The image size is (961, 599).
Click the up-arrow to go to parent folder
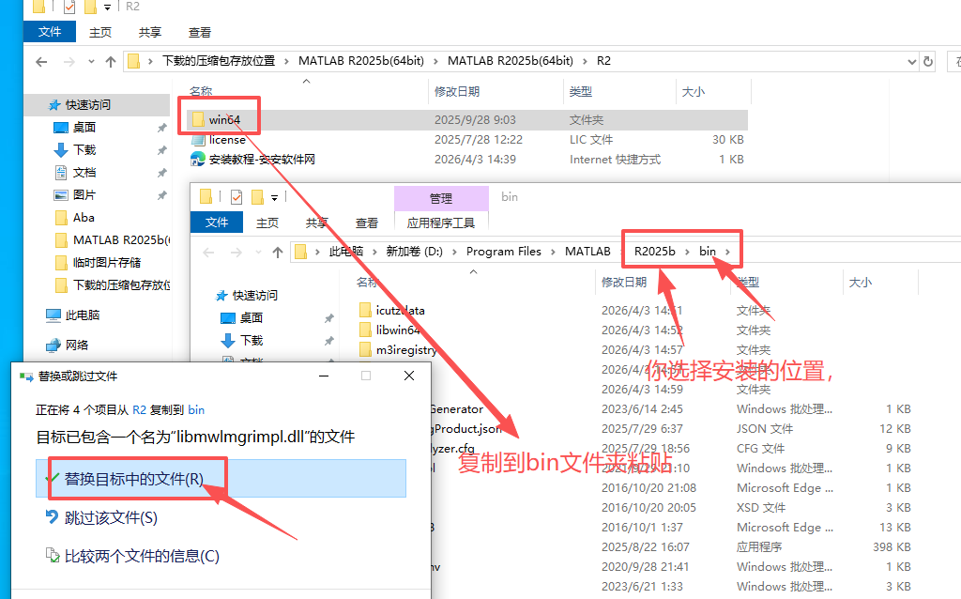(x=110, y=61)
